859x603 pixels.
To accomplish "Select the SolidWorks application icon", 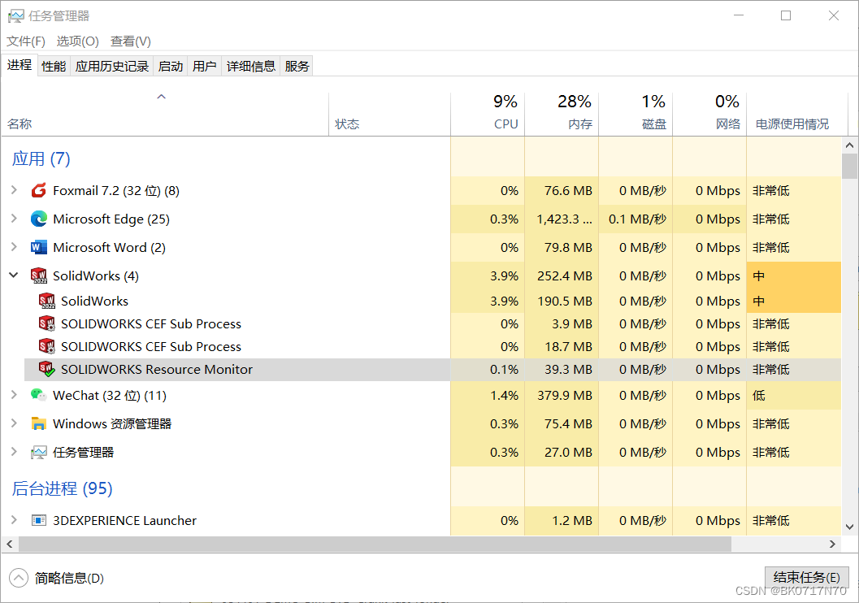I will click(x=38, y=275).
